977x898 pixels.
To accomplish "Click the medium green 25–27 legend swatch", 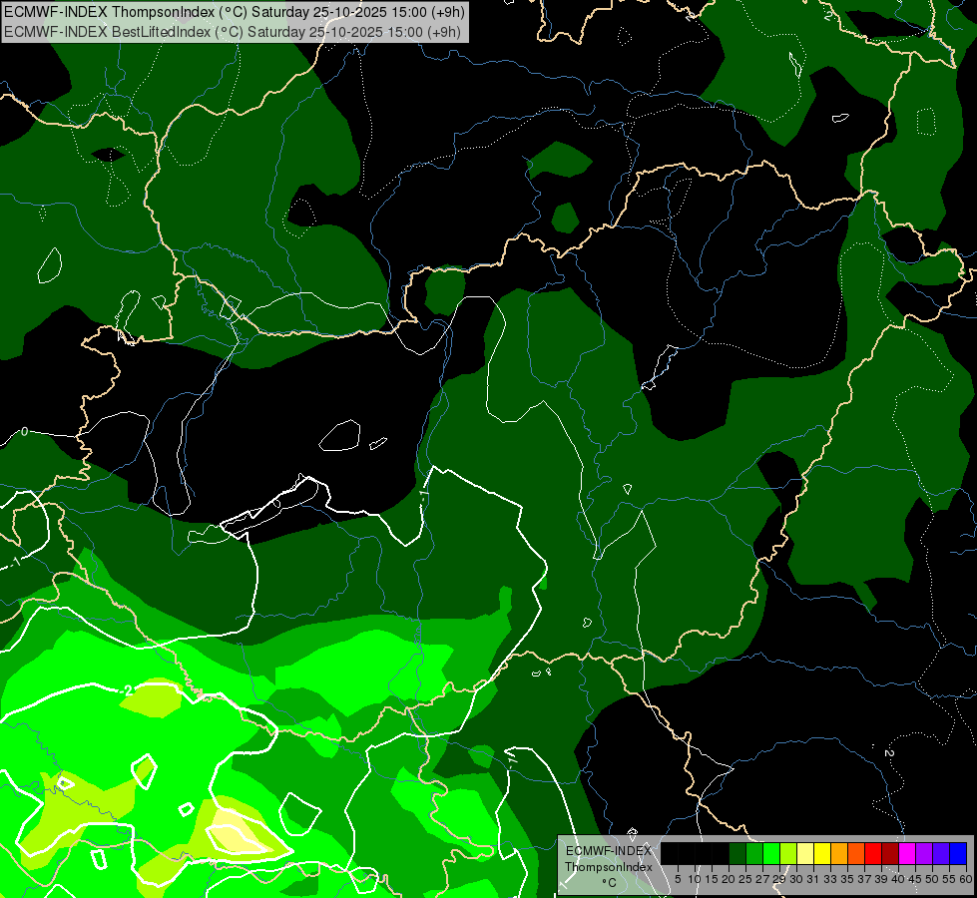I will click(x=753, y=853).
